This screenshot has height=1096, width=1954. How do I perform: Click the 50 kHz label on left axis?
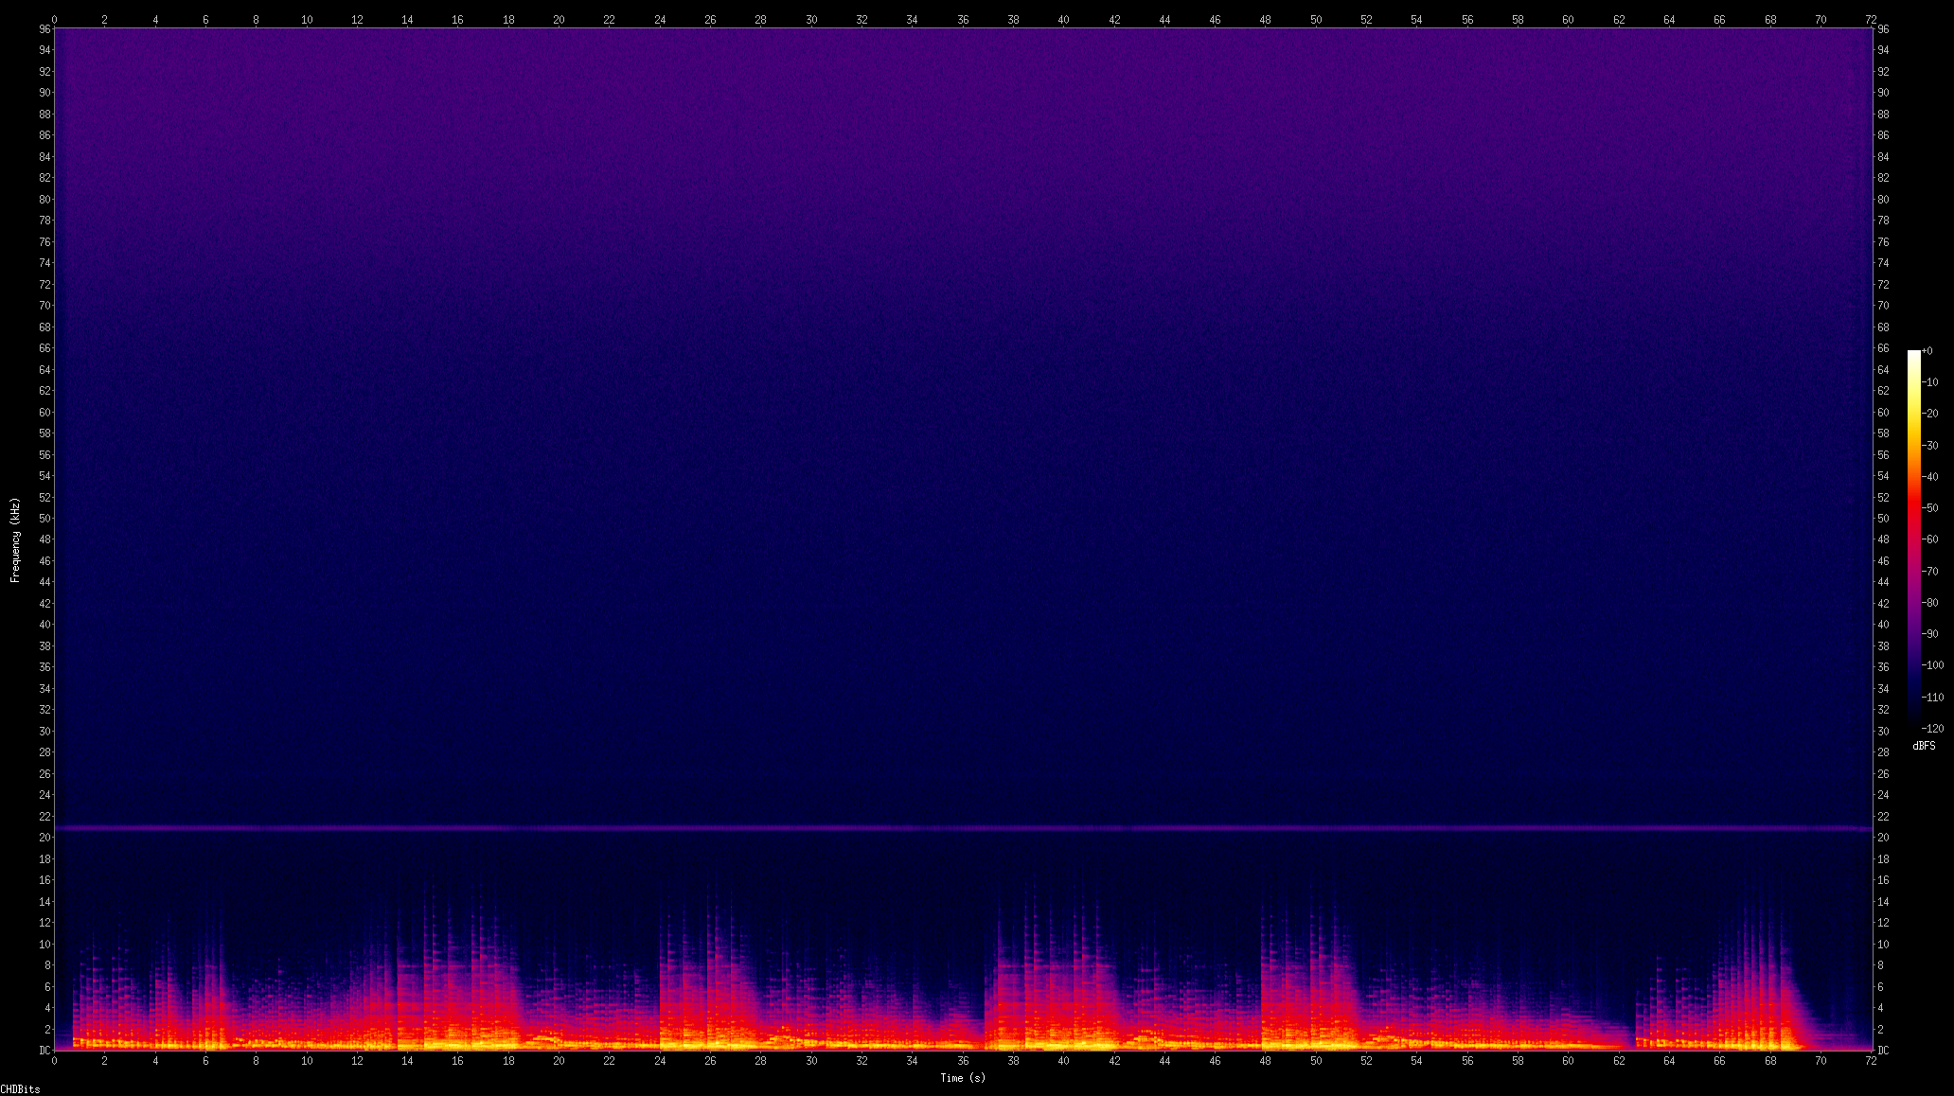click(x=44, y=519)
